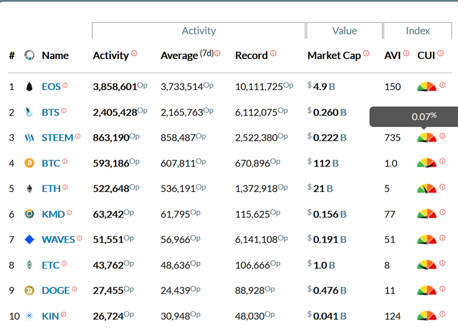Sort table by Activity column header
Viewport: 458px width, 328px height.
[x=110, y=55]
